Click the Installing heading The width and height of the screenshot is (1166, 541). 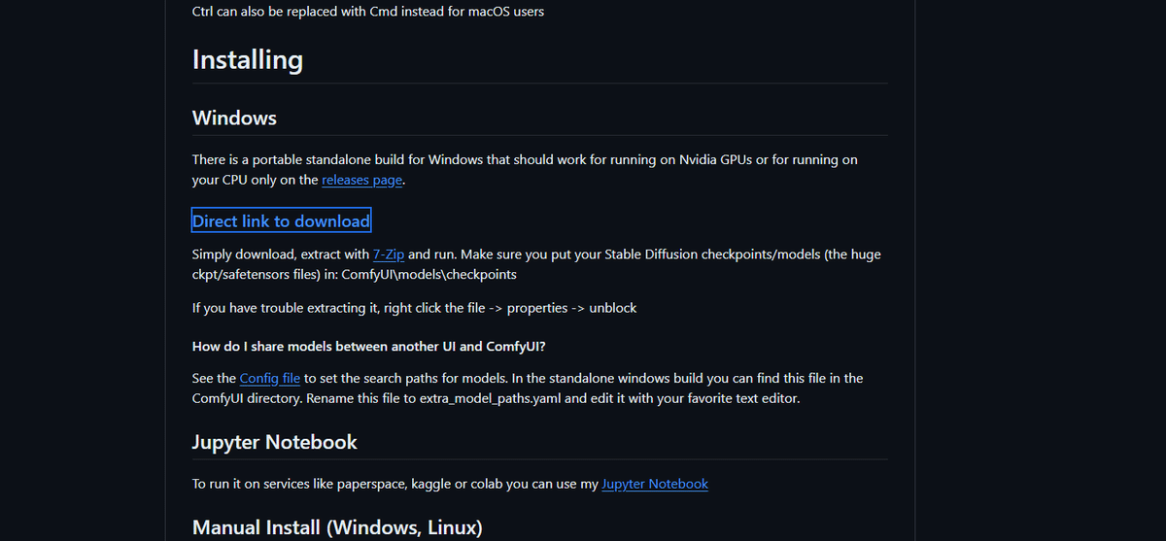click(x=248, y=60)
